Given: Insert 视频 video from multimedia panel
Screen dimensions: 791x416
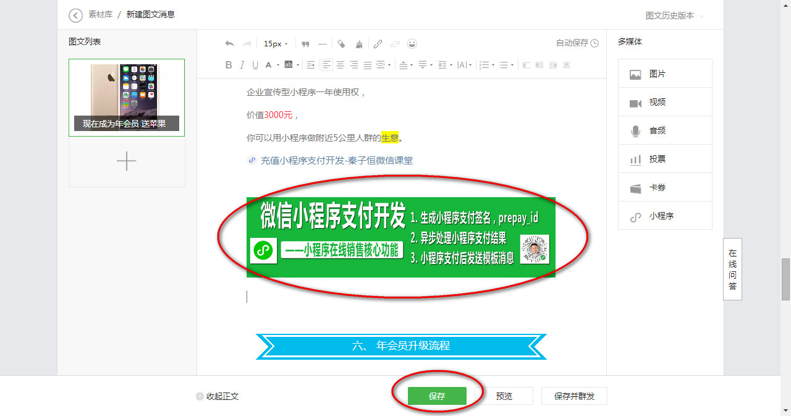Looking at the screenshot, I should (665, 102).
